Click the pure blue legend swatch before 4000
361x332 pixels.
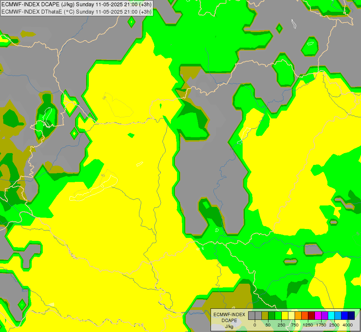(345, 315)
